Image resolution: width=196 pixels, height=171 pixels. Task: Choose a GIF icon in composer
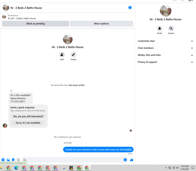click(18, 160)
